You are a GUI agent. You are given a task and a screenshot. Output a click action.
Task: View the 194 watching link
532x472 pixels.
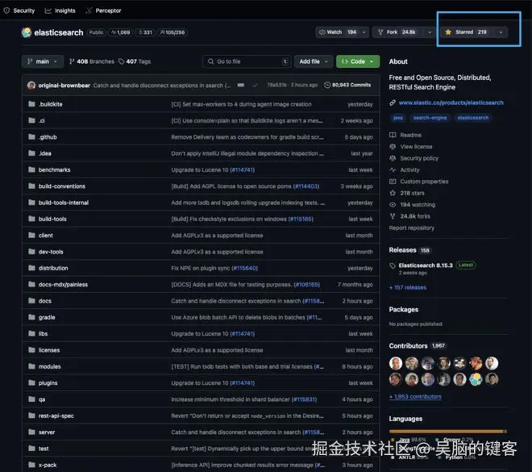412,204
